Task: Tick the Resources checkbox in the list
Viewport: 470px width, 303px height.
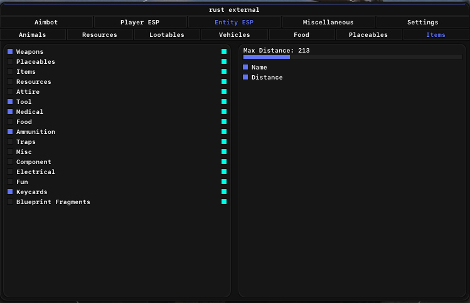Action: tap(10, 81)
